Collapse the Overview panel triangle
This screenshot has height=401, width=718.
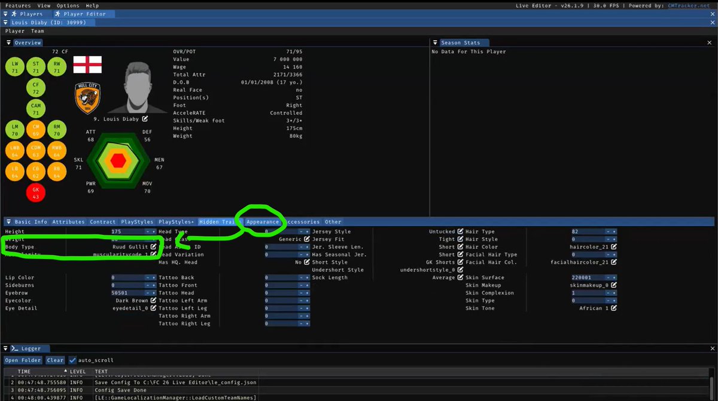(9, 43)
